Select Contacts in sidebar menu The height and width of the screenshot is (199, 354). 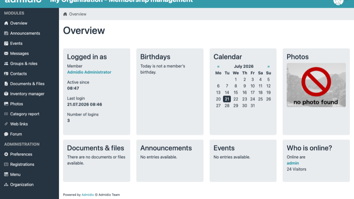pos(18,74)
